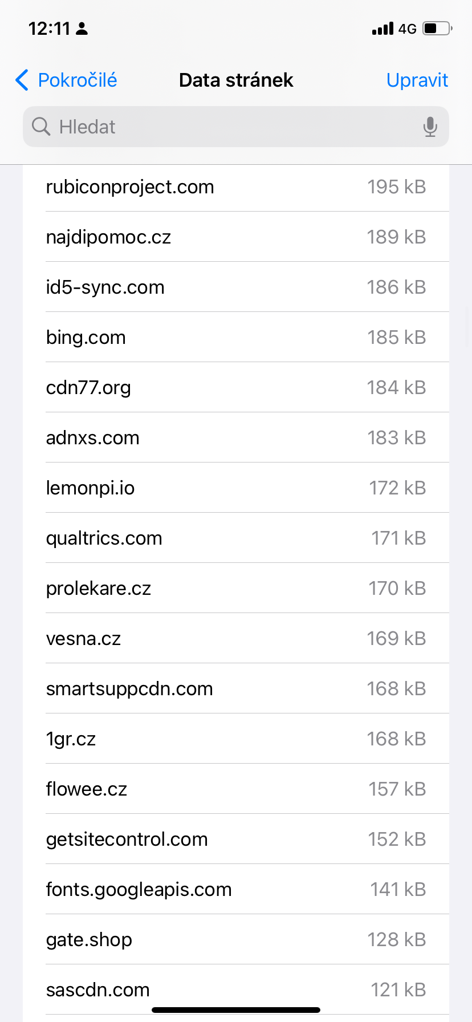
Task: Open the najdipomoc.cz row
Action: [236, 237]
